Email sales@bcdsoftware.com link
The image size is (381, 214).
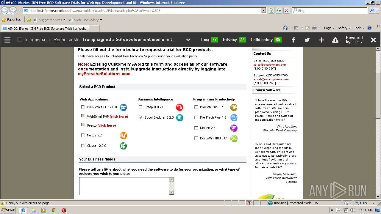tap(270, 64)
